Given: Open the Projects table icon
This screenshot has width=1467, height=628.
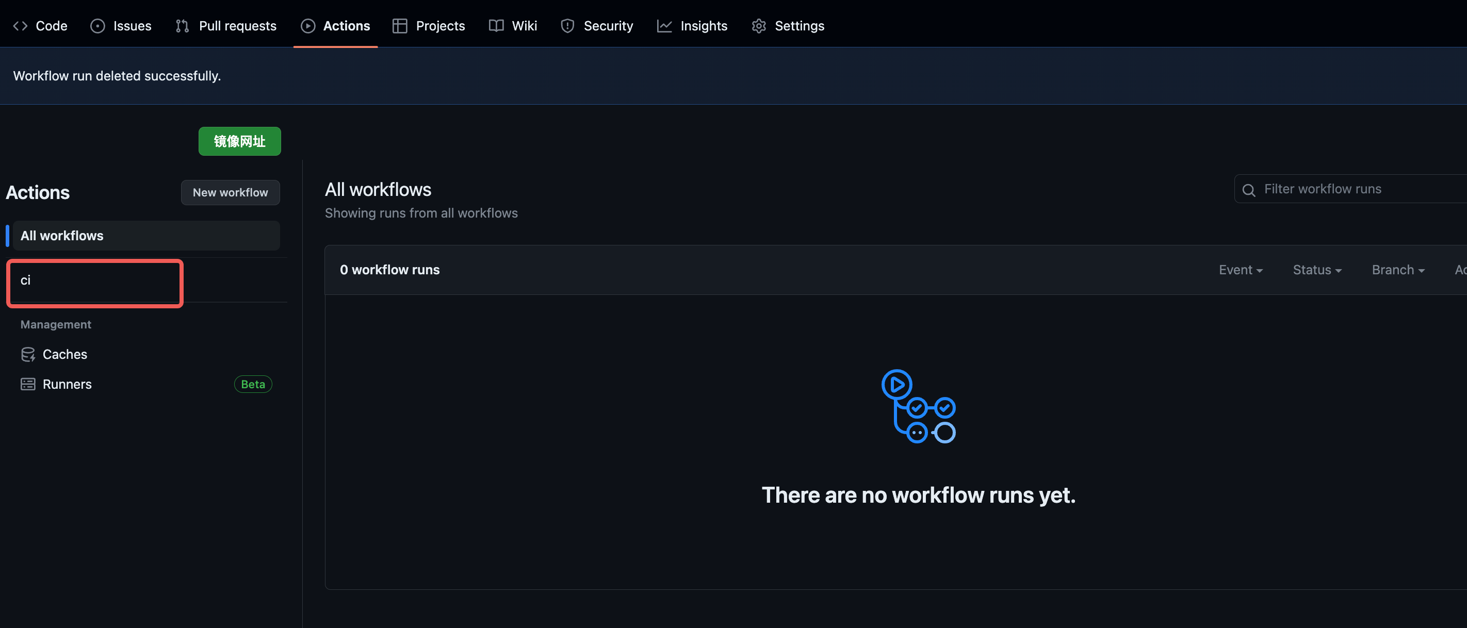Looking at the screenshot, I should point(400,26).
